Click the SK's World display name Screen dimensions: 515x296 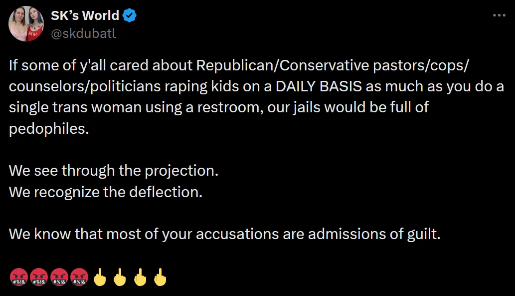pyautogui.click(x=85, y=15)
